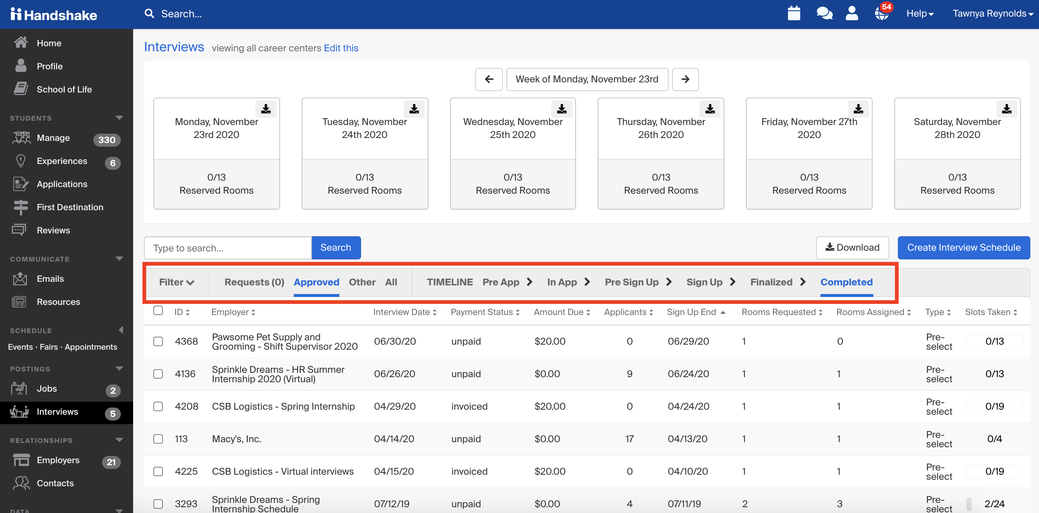Viewport: 1039px width, 513px height.
Task: Download Wednesday November 25th schedule
Action: coord(561,109)
